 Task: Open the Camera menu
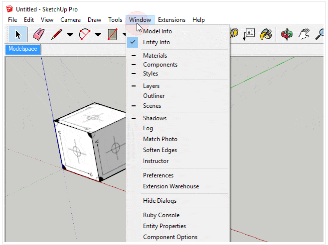70,20
